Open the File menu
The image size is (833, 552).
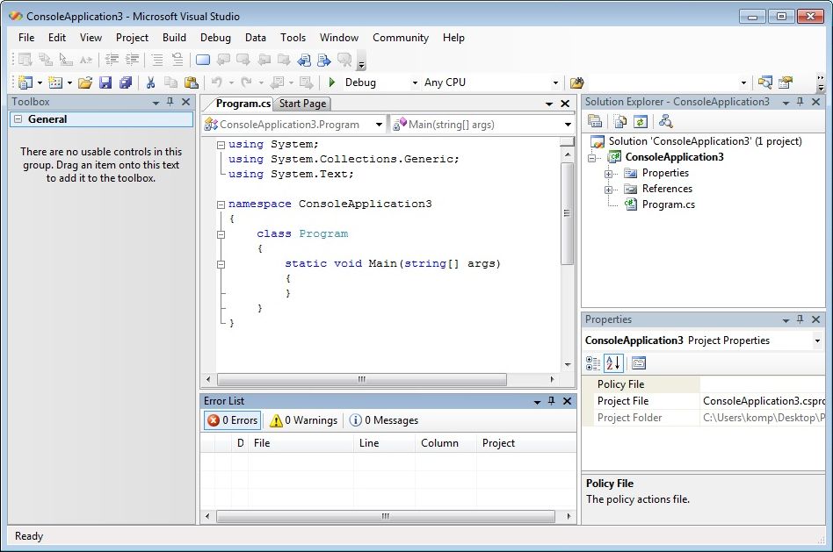pos(26,38)
